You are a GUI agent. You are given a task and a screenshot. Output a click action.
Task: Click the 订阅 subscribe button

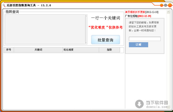[138, 45]
